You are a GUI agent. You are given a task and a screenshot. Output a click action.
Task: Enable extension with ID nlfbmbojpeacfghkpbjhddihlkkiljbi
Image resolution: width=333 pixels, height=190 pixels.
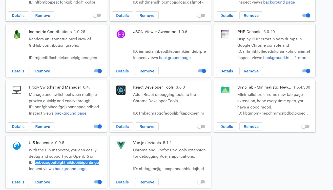pos(97,15)
